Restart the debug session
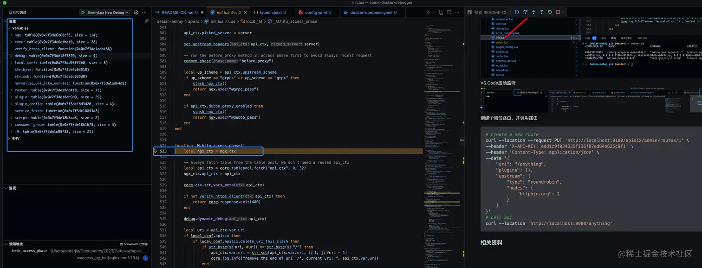The height and width of the screenshot is (268, 702). [550, 12]
